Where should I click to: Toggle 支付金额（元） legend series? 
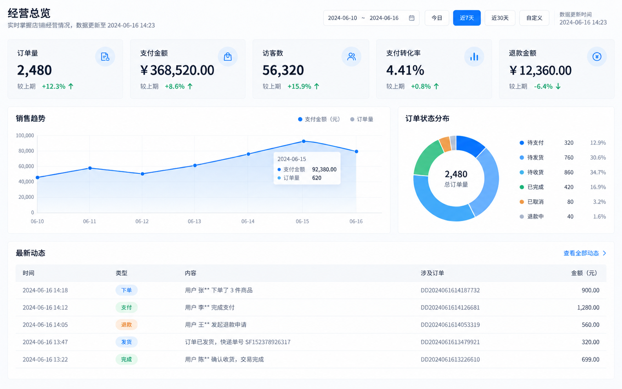pyautogui.click(x=319, y=119)
